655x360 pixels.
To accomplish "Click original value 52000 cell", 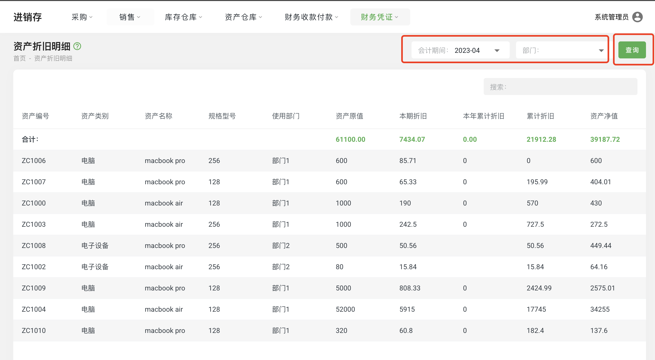I will pos(345,309).
